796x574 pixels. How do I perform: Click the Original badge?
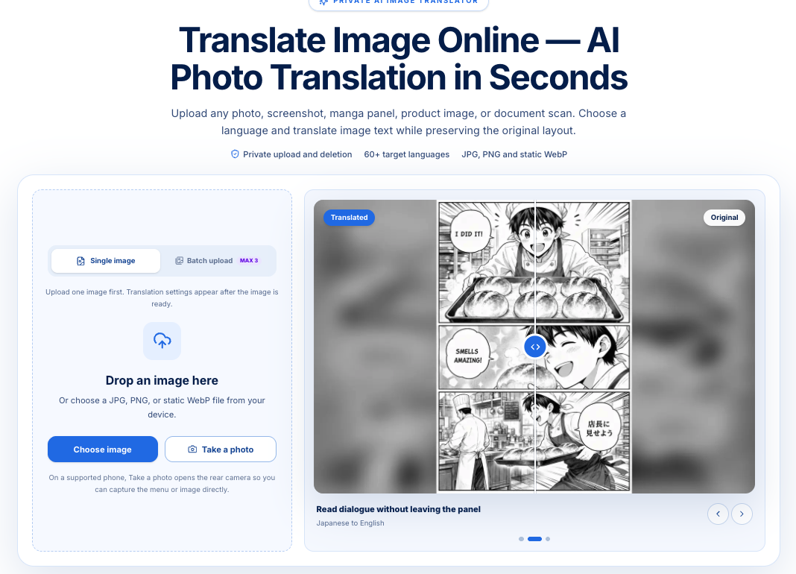click(724, 218)
